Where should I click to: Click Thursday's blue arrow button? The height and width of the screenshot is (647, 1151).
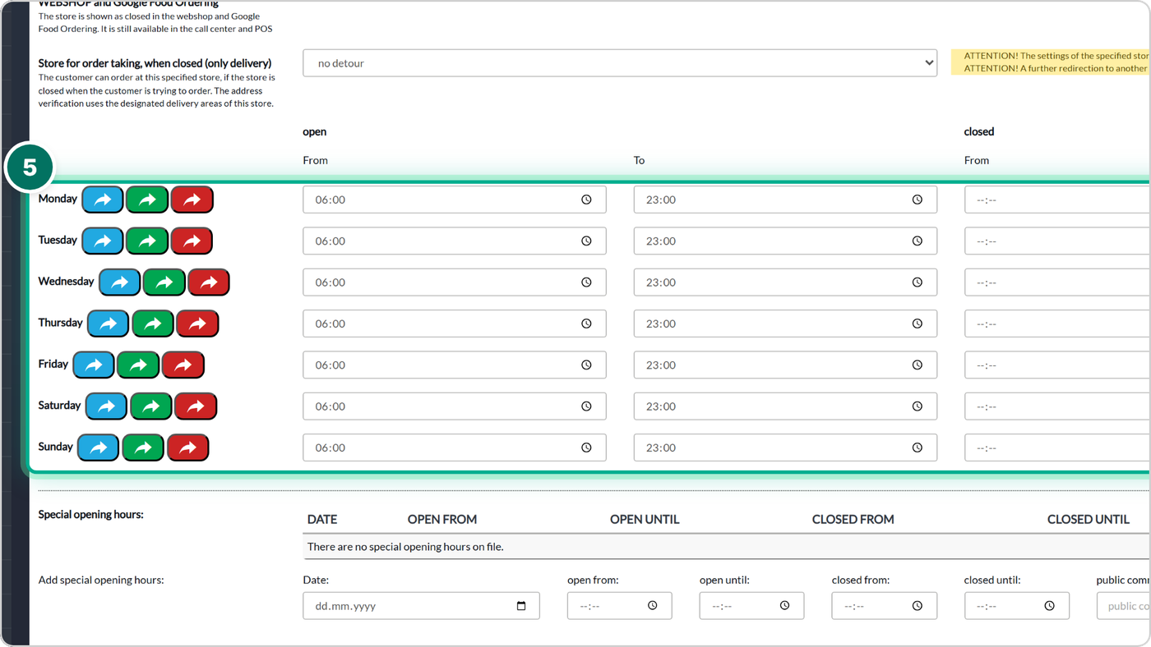[x=109, y=323]
